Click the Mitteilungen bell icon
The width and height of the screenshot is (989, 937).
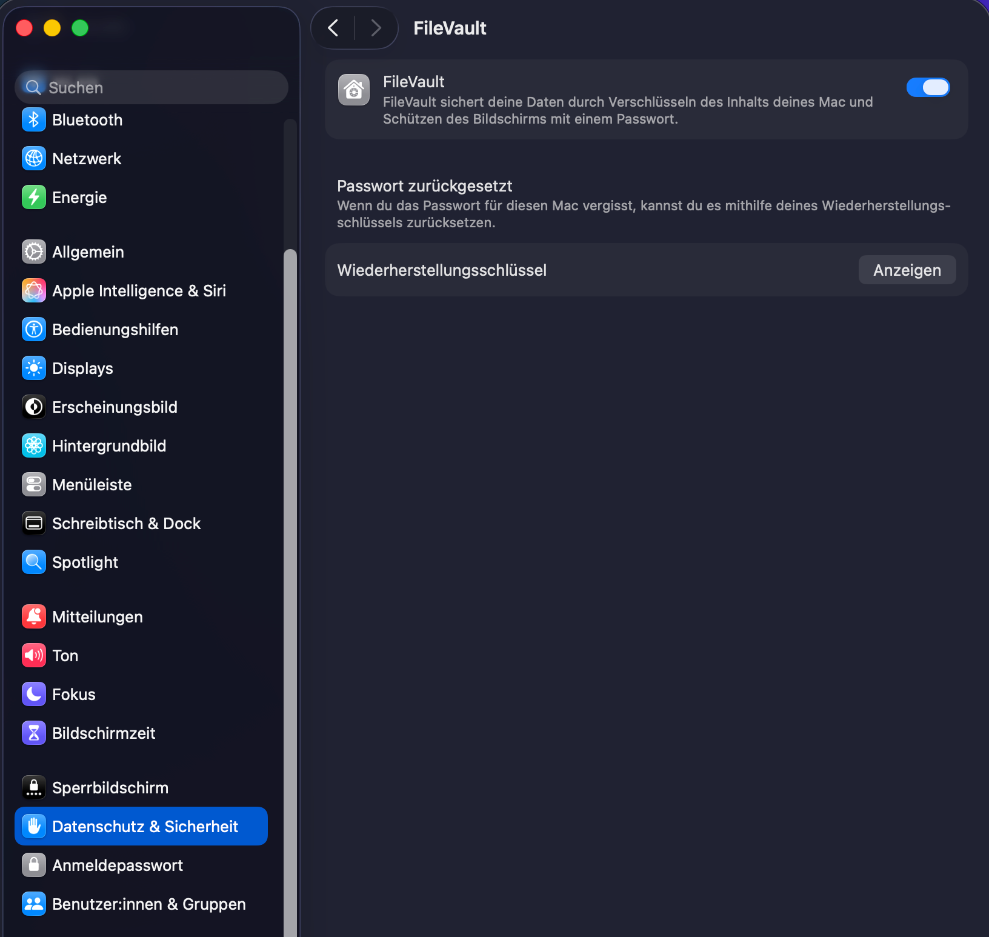(34, 617)
